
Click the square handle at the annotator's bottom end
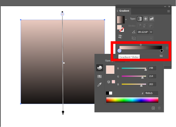click(63, 114)
